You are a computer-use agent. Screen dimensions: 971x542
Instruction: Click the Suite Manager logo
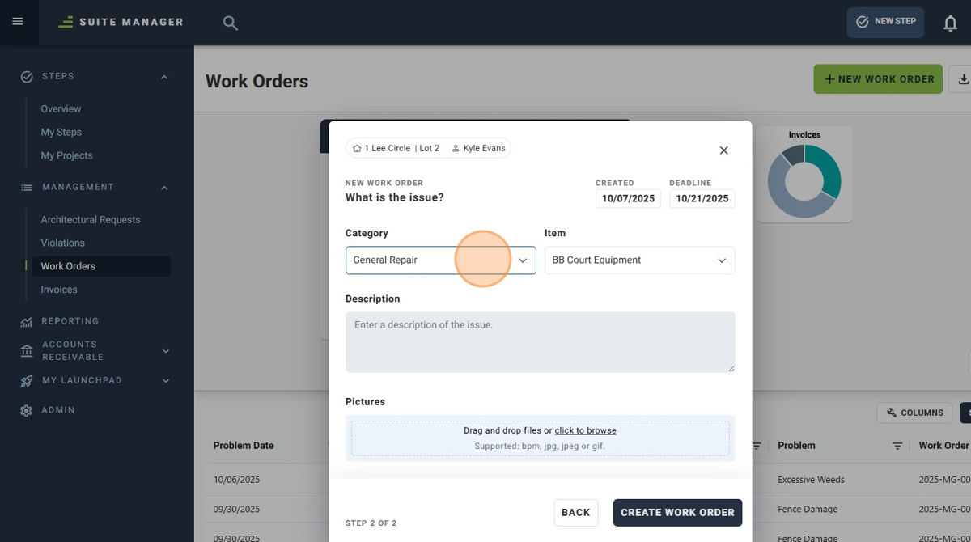[121, 22]
